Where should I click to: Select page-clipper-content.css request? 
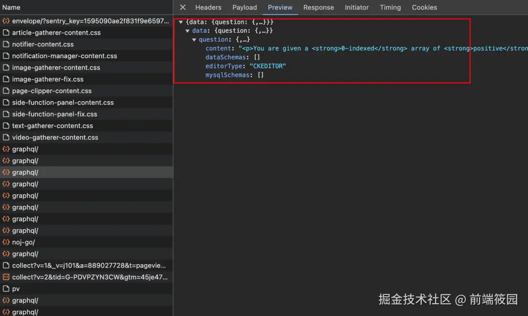point(87,91)
